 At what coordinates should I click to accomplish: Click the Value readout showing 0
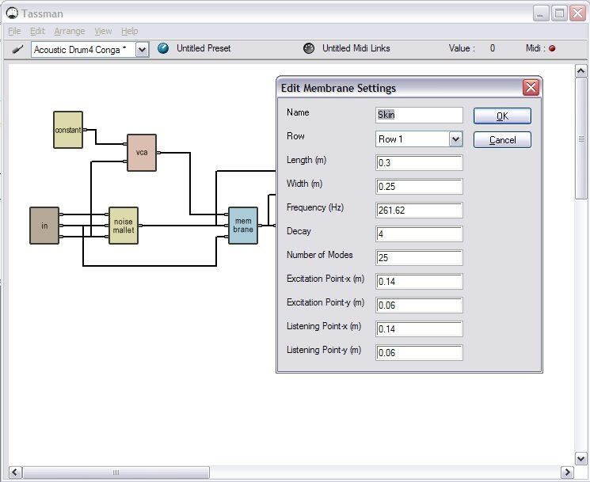coord(492,48)
